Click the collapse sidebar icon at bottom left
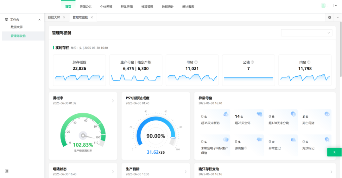The width and height of the screenshot is (342, 178). (x=7, y=171)
